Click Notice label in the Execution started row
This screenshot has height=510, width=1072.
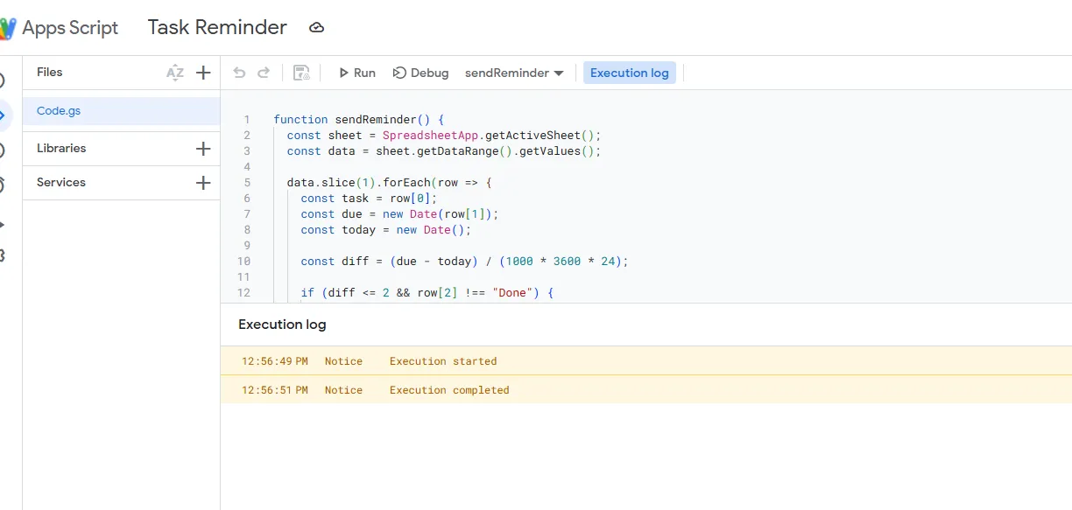click(343, 361)
